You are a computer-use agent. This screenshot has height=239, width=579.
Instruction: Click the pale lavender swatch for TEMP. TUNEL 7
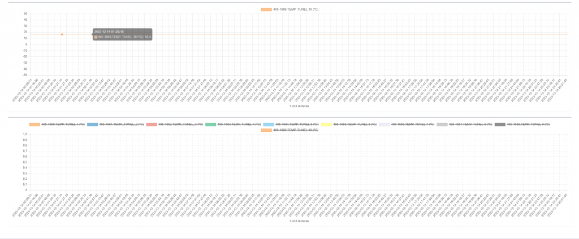click(384, 123)
